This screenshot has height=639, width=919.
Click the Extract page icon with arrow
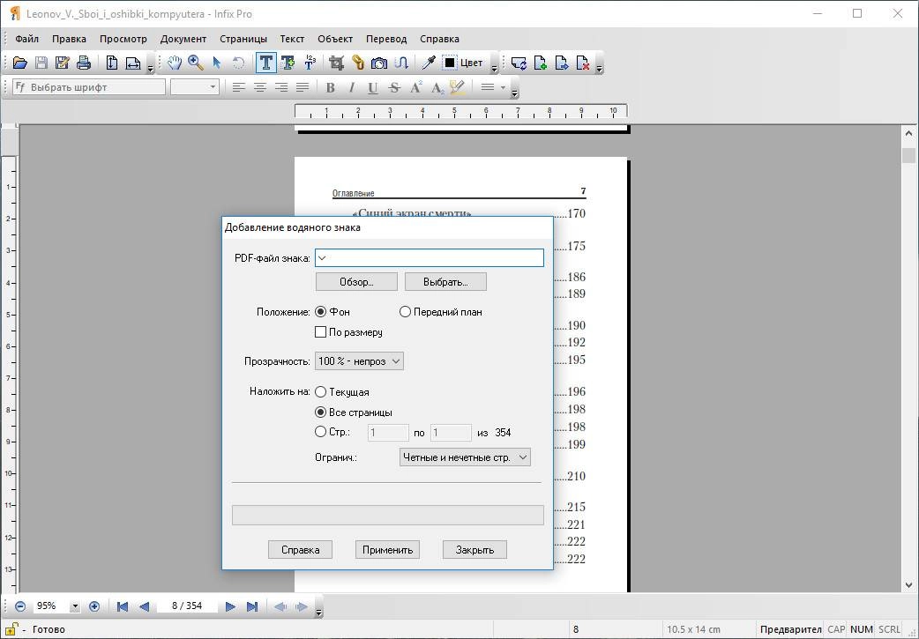[562, 63]
